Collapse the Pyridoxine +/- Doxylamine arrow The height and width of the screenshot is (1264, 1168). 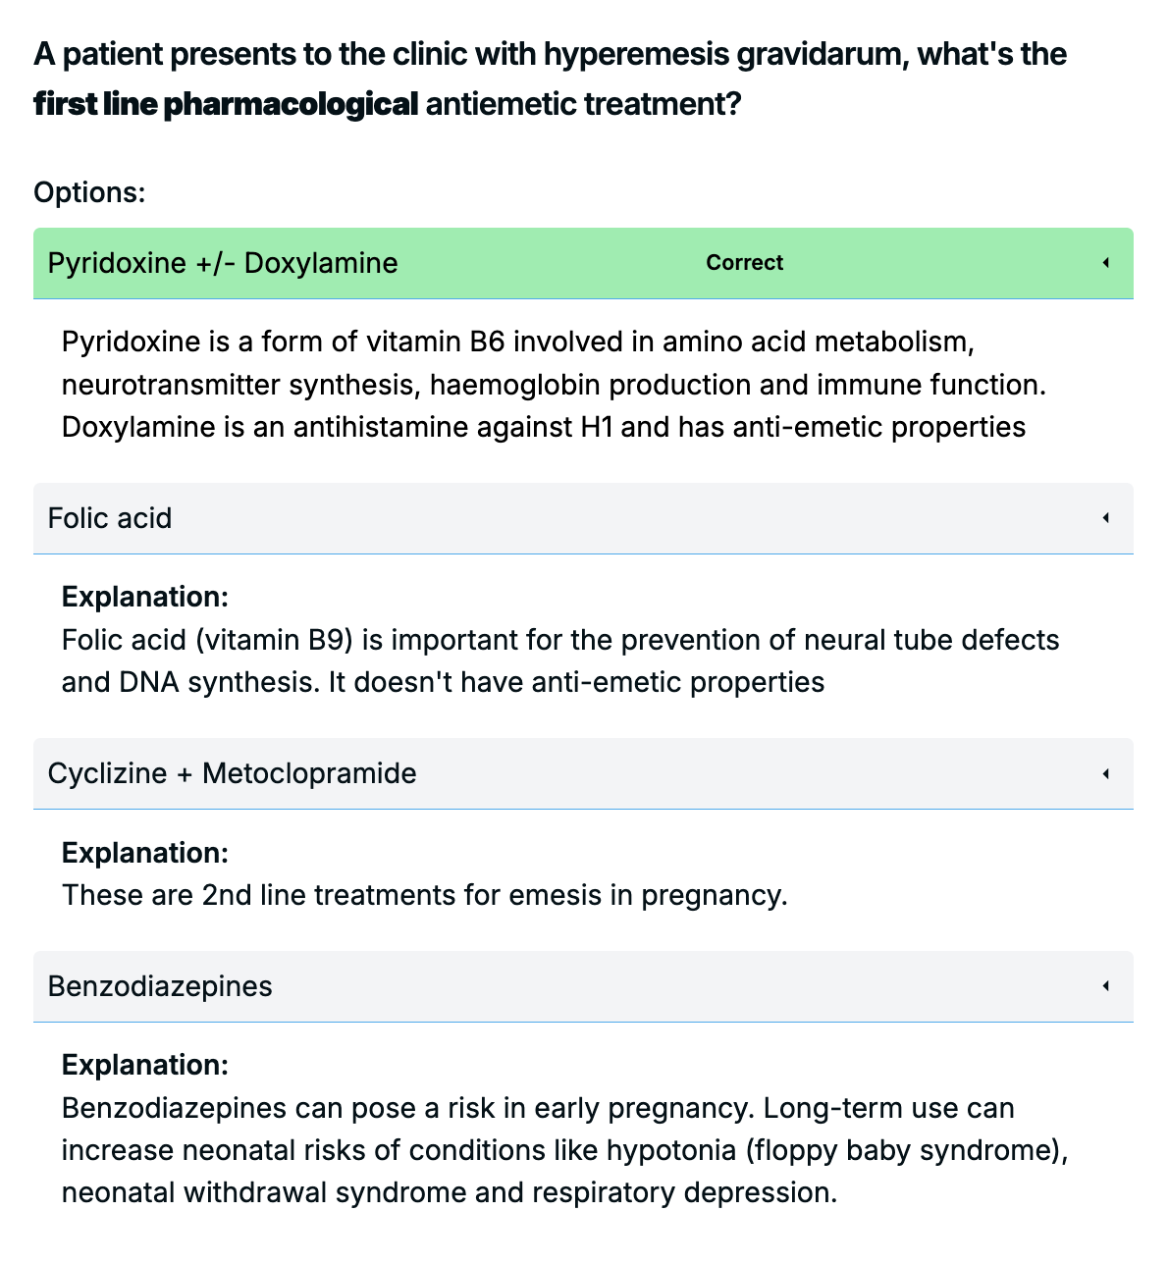point(1105,263)
